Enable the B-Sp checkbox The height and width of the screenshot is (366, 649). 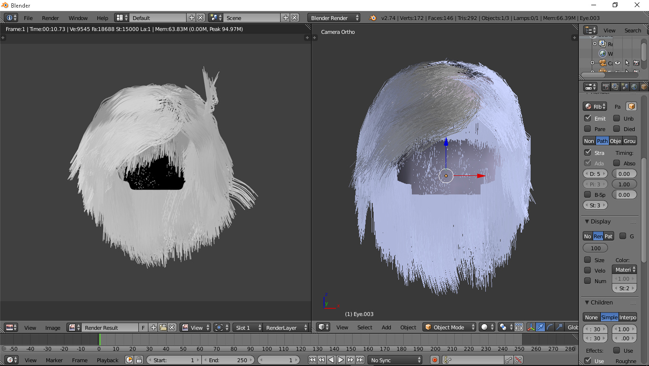coord(587,194)
